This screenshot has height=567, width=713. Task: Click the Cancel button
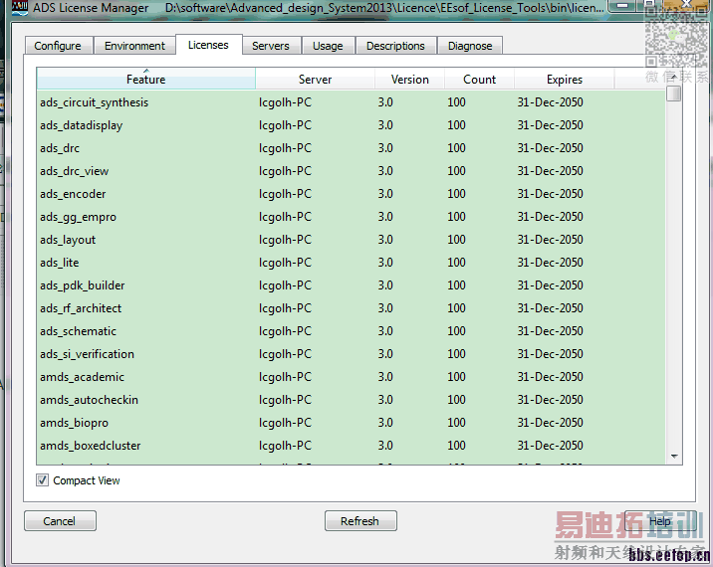tap(60, 520)
